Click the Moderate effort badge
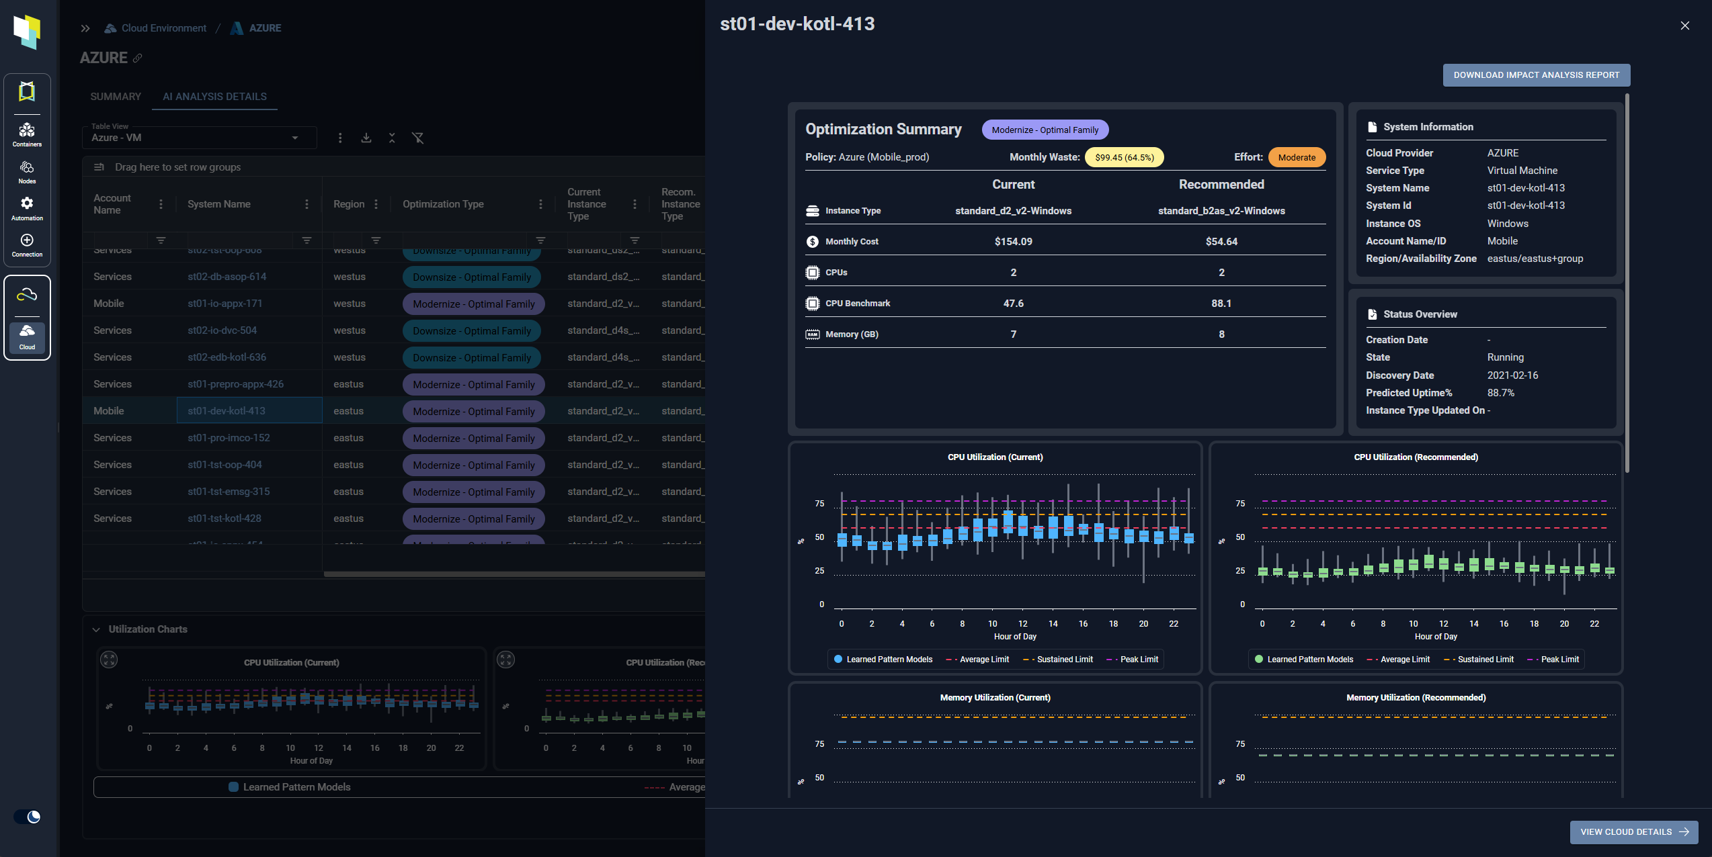1712x857 pixels. tap(1297, 157)
